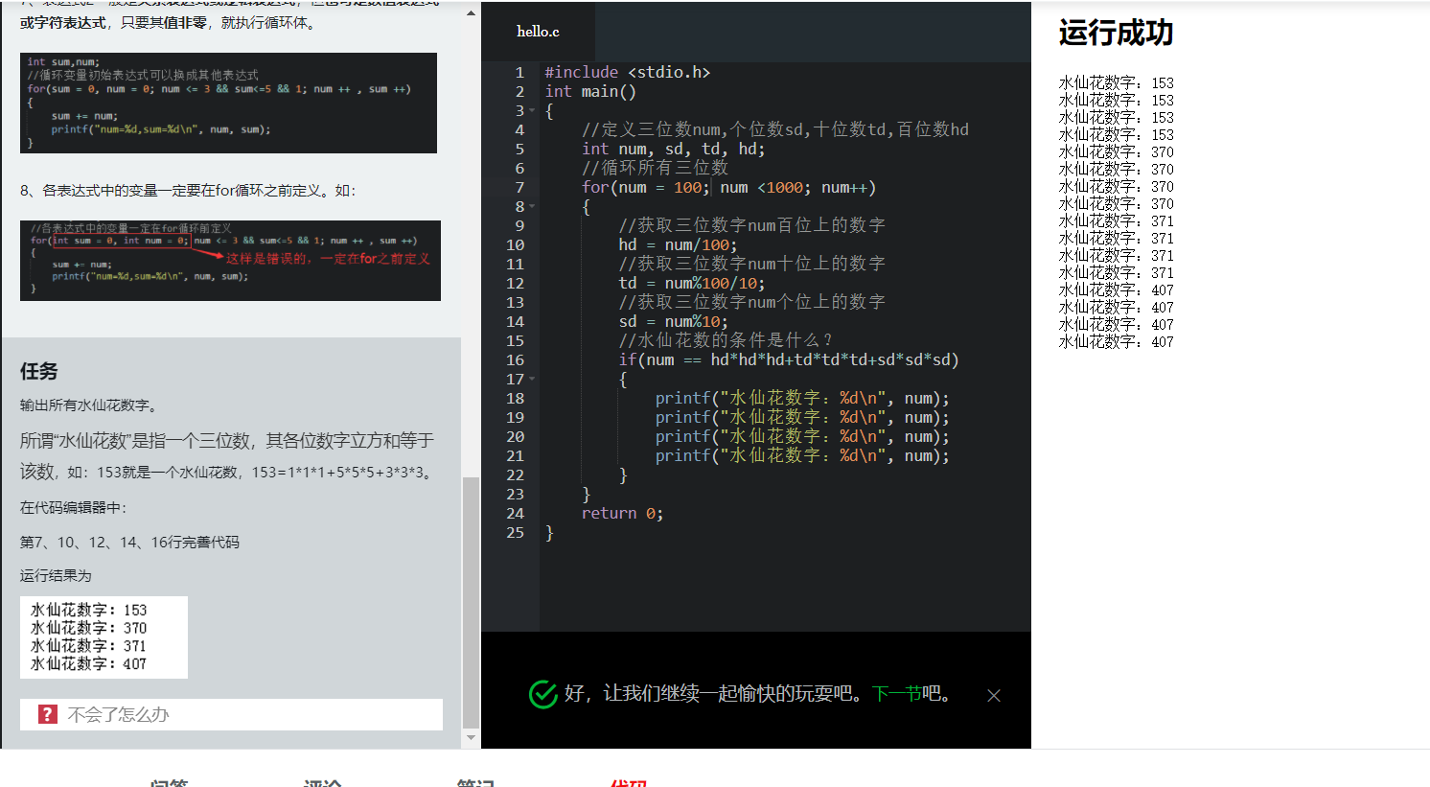Close the success message with the X icon
The image size is (1430, 787).
click(x=994, y=695)
